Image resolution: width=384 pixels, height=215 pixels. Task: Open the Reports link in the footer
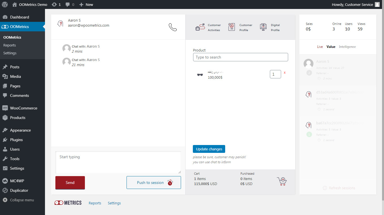click(x=95, y=203)
